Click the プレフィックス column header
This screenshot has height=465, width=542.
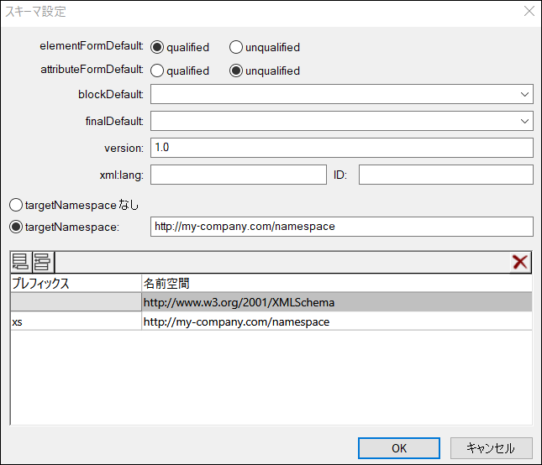coord(76,283)
